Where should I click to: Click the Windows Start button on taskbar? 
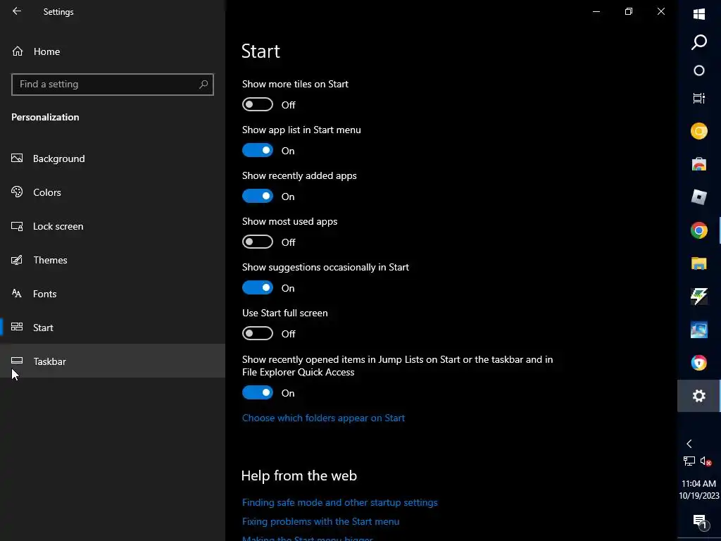[699, 14]
